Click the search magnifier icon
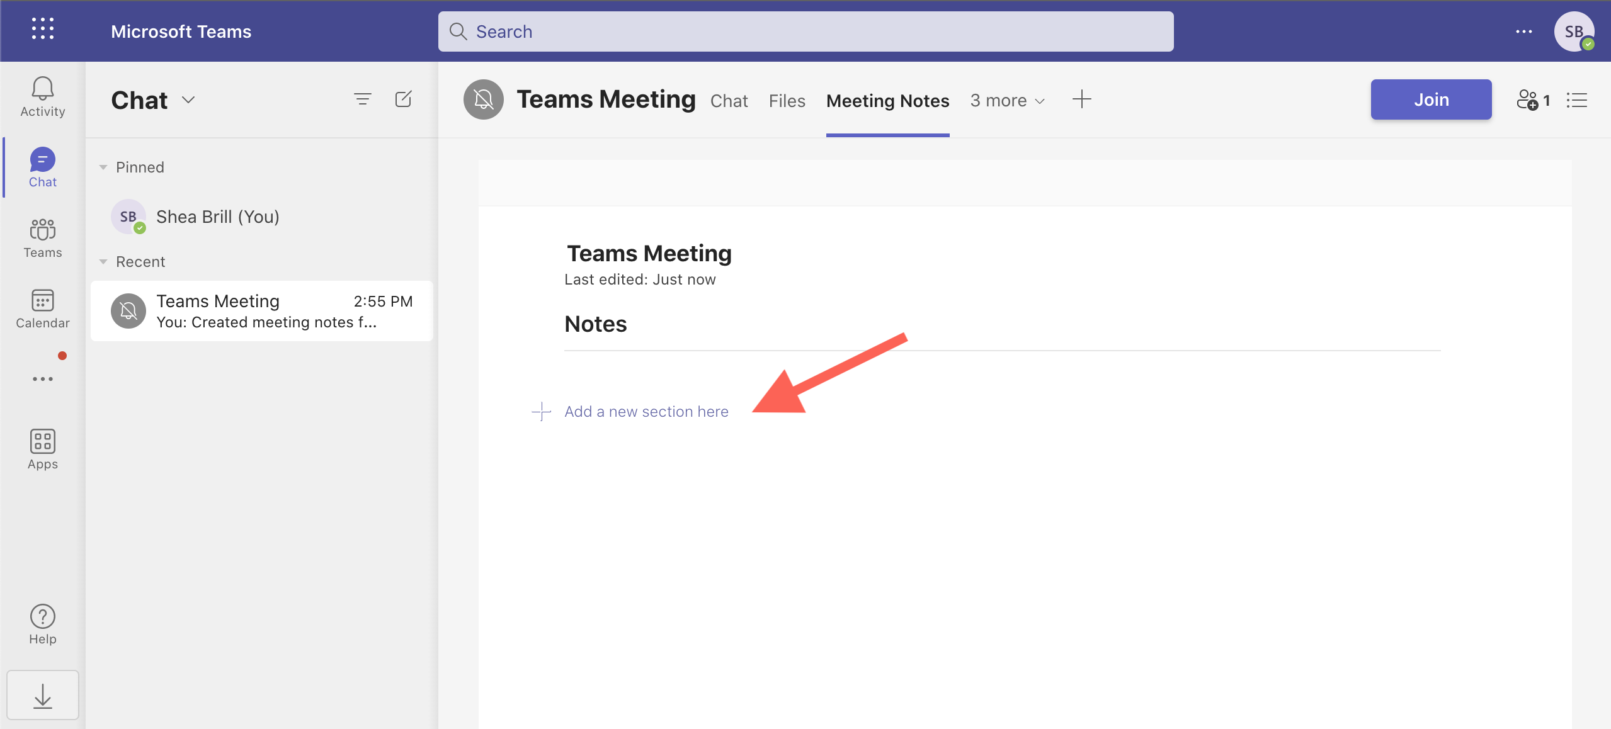This screenshot has width=1611, height=729. [x=458, y=31]
